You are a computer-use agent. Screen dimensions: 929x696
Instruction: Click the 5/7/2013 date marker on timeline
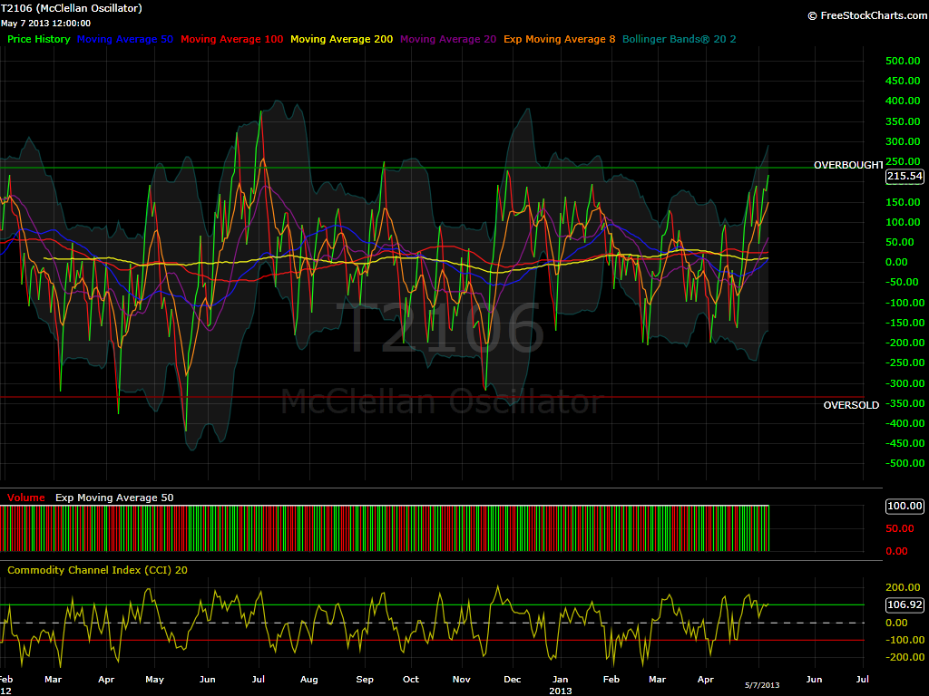762,685
